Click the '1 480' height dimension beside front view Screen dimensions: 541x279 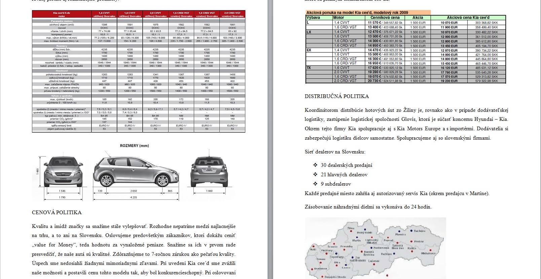pyautogui.click(x=38, y=172)
